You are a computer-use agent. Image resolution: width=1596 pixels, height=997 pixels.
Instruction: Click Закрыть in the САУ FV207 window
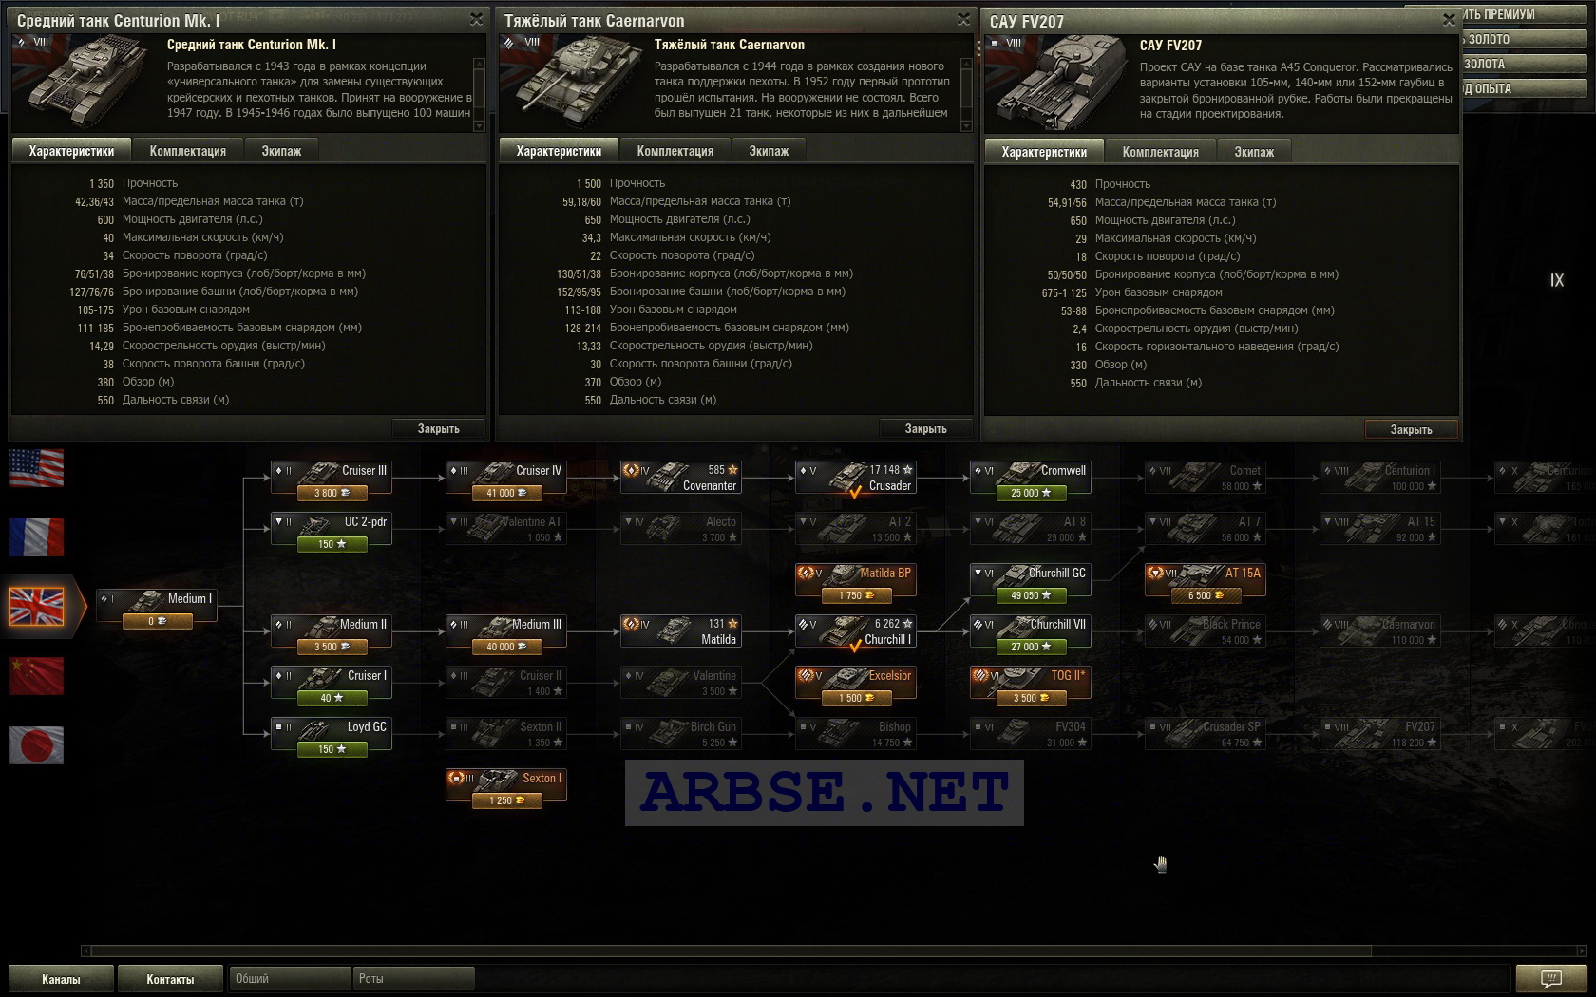point(1412,430)
